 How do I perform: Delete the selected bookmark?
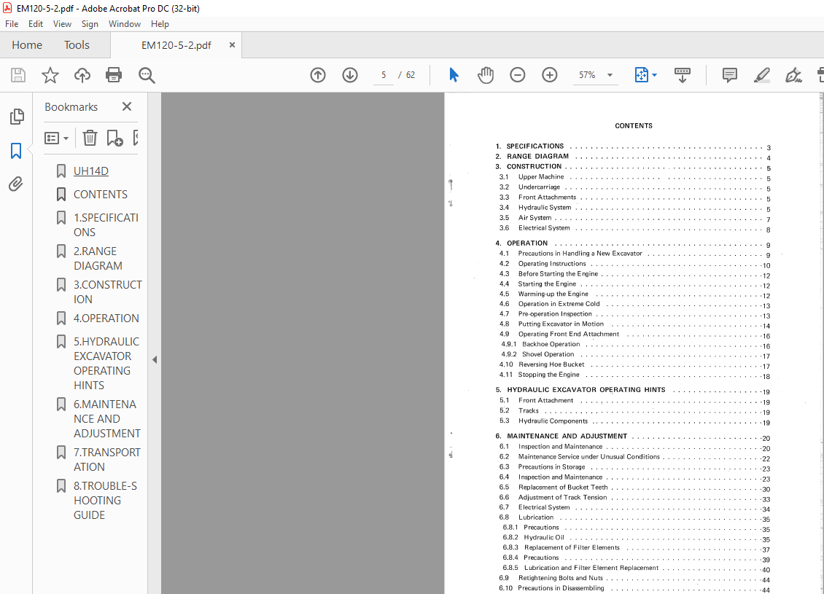[90, 138]
